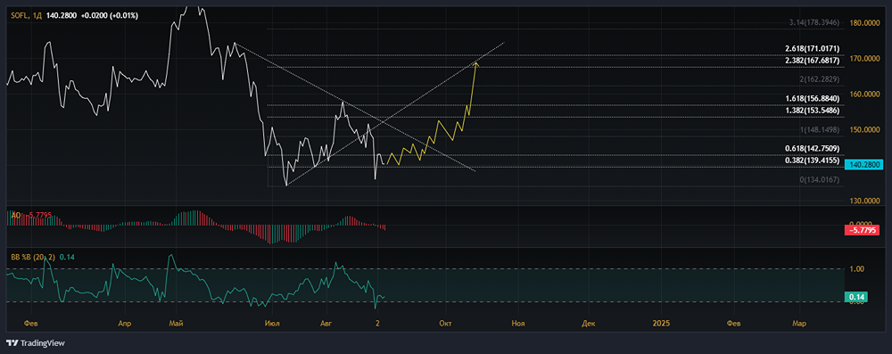This screenshot has width=892, height=354.
Task: Click 130.0000 on the price axis
Action: (x=863, y=202)
